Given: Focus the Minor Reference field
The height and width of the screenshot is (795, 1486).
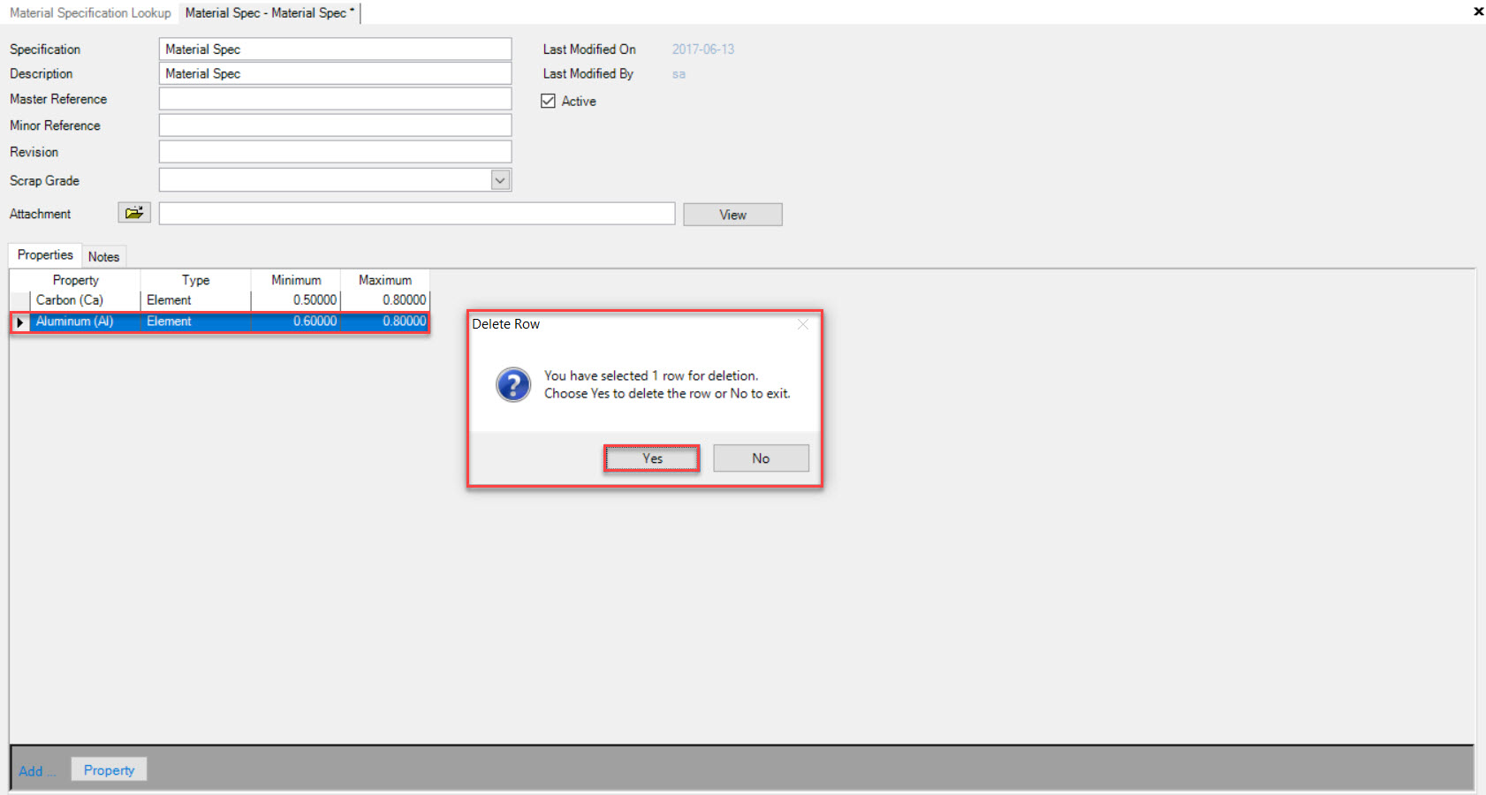Looking at the screenshot, I should click(x=335, y=125).
